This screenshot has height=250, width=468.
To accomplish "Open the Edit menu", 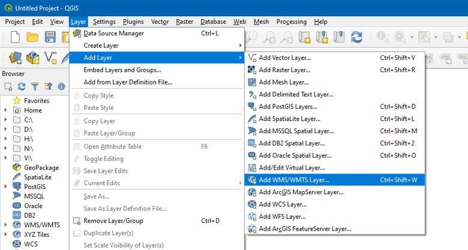I will click(x=37, y=22).
